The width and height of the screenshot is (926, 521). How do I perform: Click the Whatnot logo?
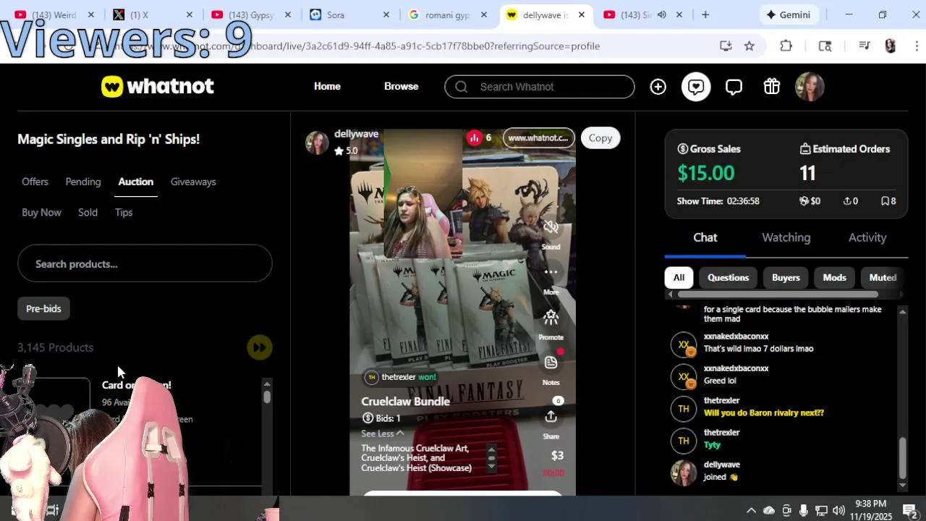158,86
